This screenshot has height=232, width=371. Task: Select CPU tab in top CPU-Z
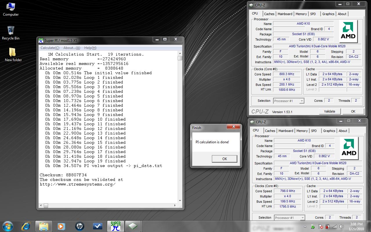pyautogui.click(x=255, y=13)
